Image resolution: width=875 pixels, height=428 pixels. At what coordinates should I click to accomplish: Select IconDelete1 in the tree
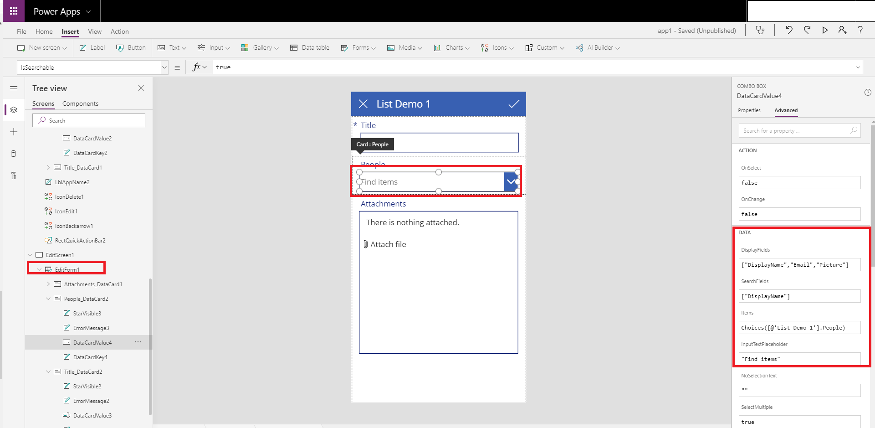69,196
